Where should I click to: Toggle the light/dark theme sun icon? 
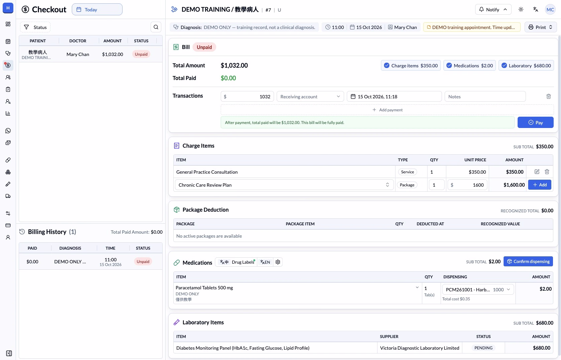(x=521, y=9)
